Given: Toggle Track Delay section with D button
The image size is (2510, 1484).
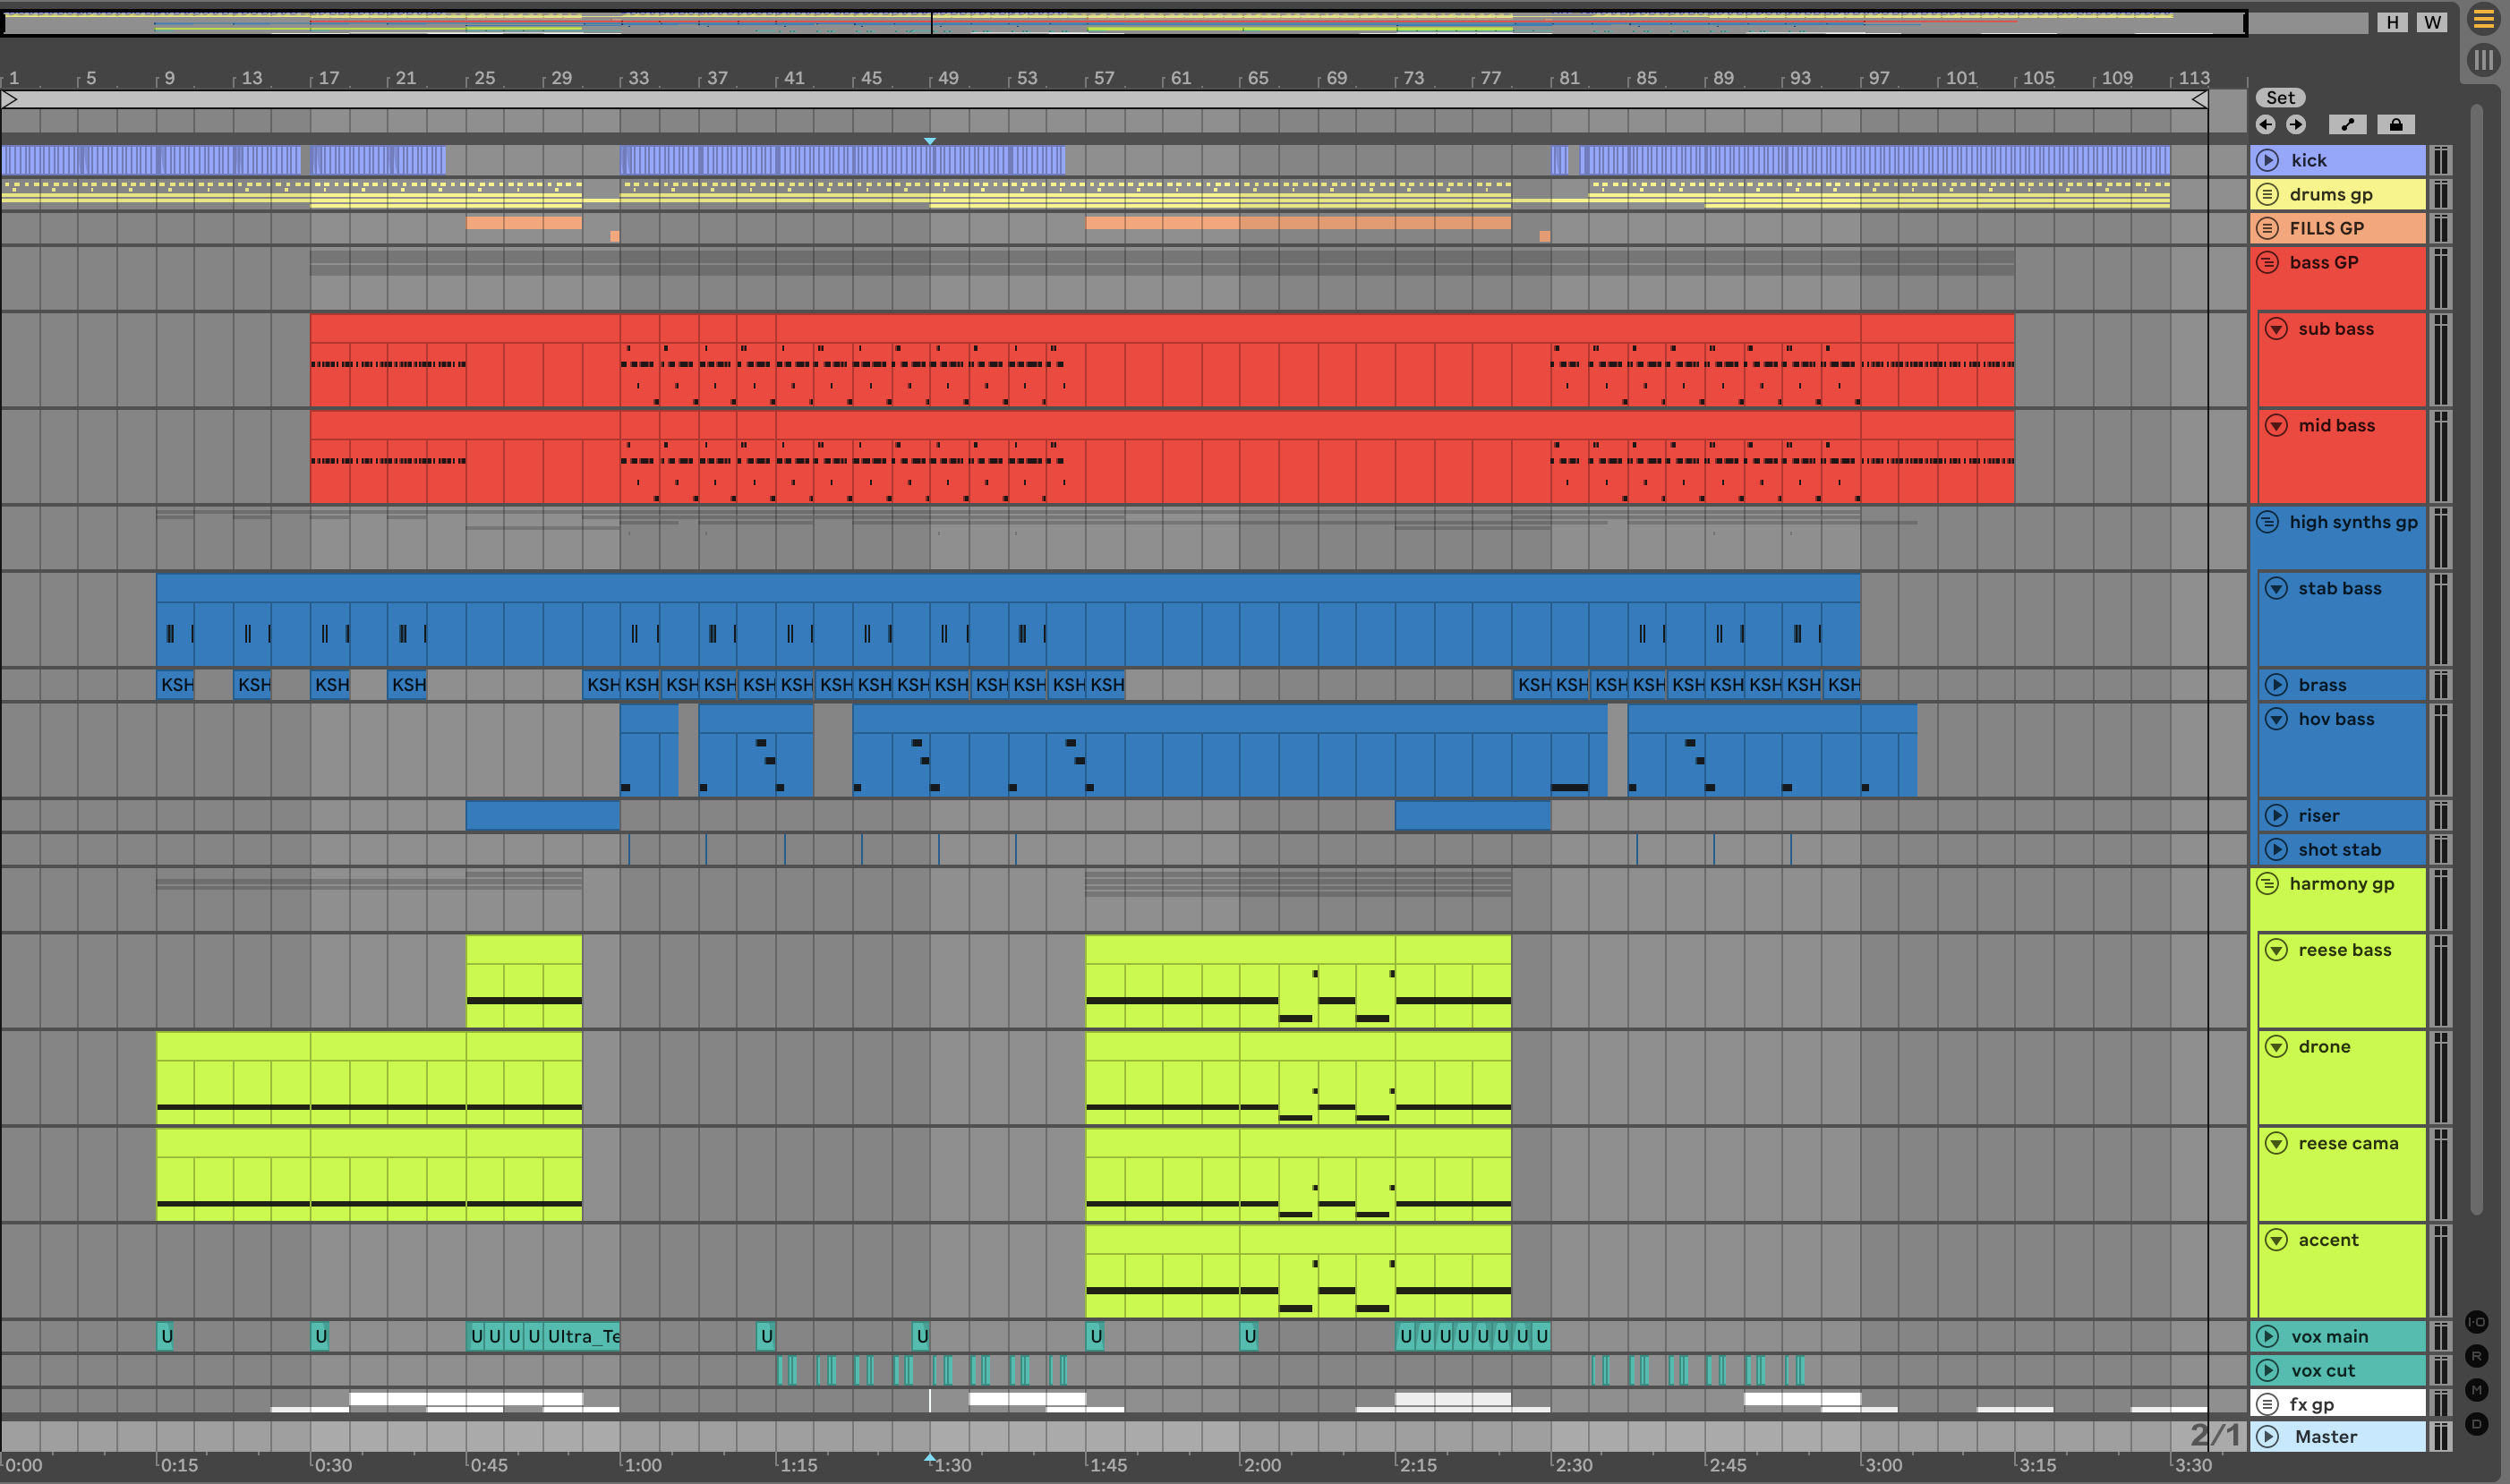Looking at the screenshot, I should click(x=2476, y=1424).
